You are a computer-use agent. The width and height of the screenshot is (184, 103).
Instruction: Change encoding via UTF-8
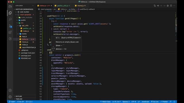click(x=134, y=102)
